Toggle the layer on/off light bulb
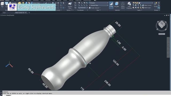The image size is (171, 96). [133, 3]
